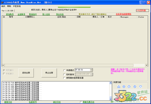Screen dimensions: 151x104
Task: Click the 乘车人 column header
Action: [95, 17]
